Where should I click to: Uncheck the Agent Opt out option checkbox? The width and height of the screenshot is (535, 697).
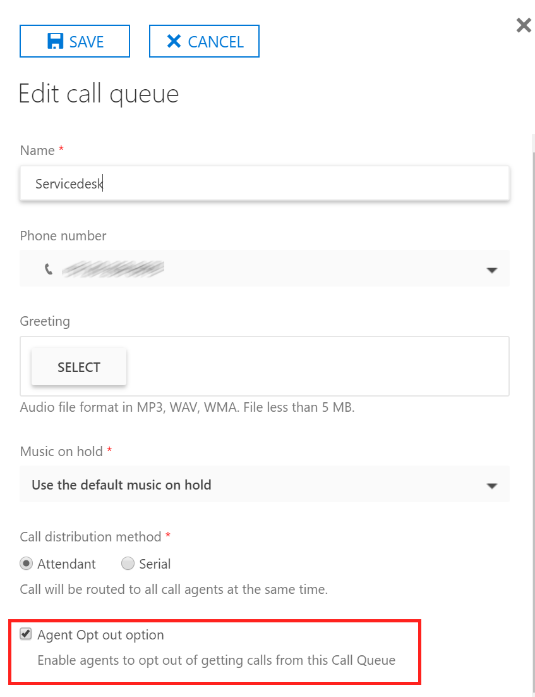(x=26, y=634)
